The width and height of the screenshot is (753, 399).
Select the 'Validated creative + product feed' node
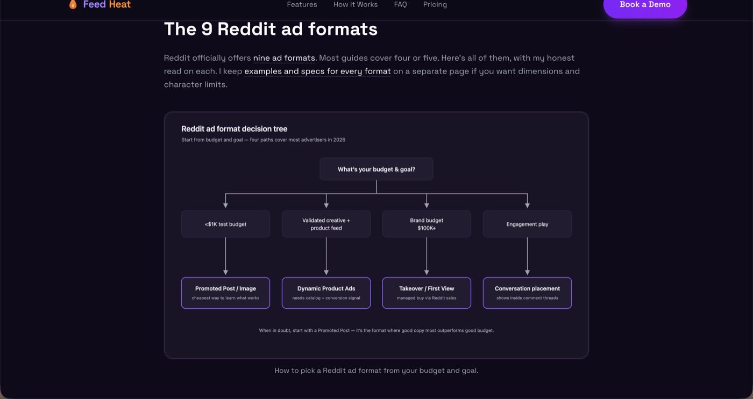(326, 224)
